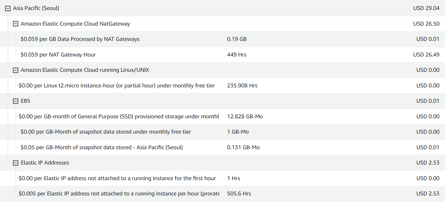This screenshot has width=445, height=202.
Task: Click the 12.828 GB-Mo usage value
Action: coord(245,116)
